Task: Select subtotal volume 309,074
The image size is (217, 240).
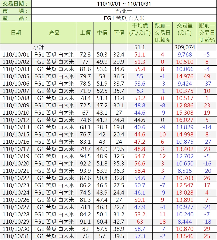Action: click(x=184, y=47)
